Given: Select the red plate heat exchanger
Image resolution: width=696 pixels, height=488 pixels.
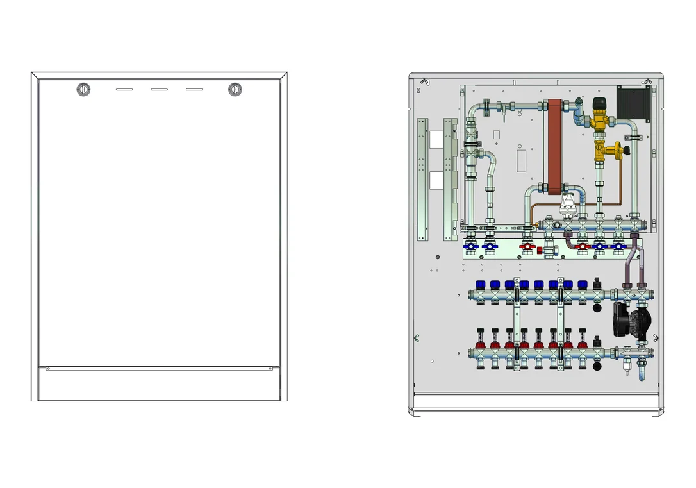Looking at the screenshot, I should [554, 147].
